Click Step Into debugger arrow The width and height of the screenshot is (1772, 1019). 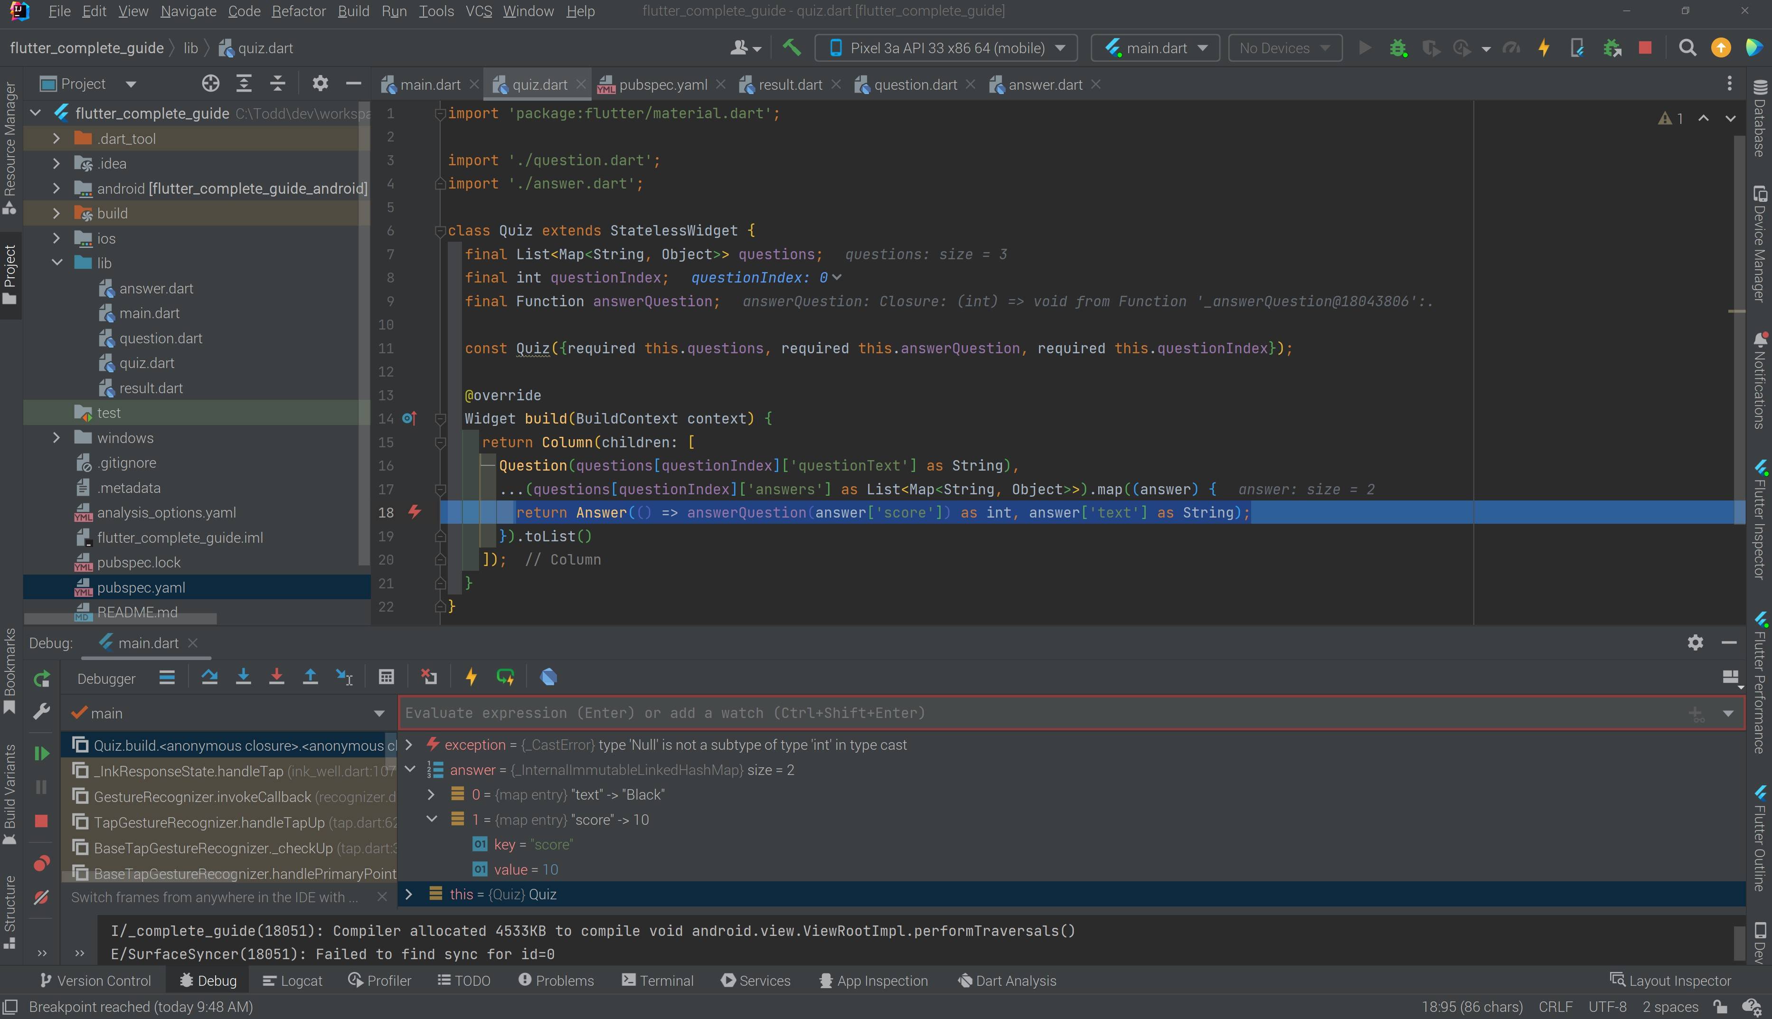pyautogui.click(x=243, y=677)
